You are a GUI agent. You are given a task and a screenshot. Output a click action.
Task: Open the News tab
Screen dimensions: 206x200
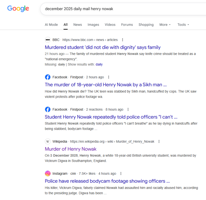77,25
